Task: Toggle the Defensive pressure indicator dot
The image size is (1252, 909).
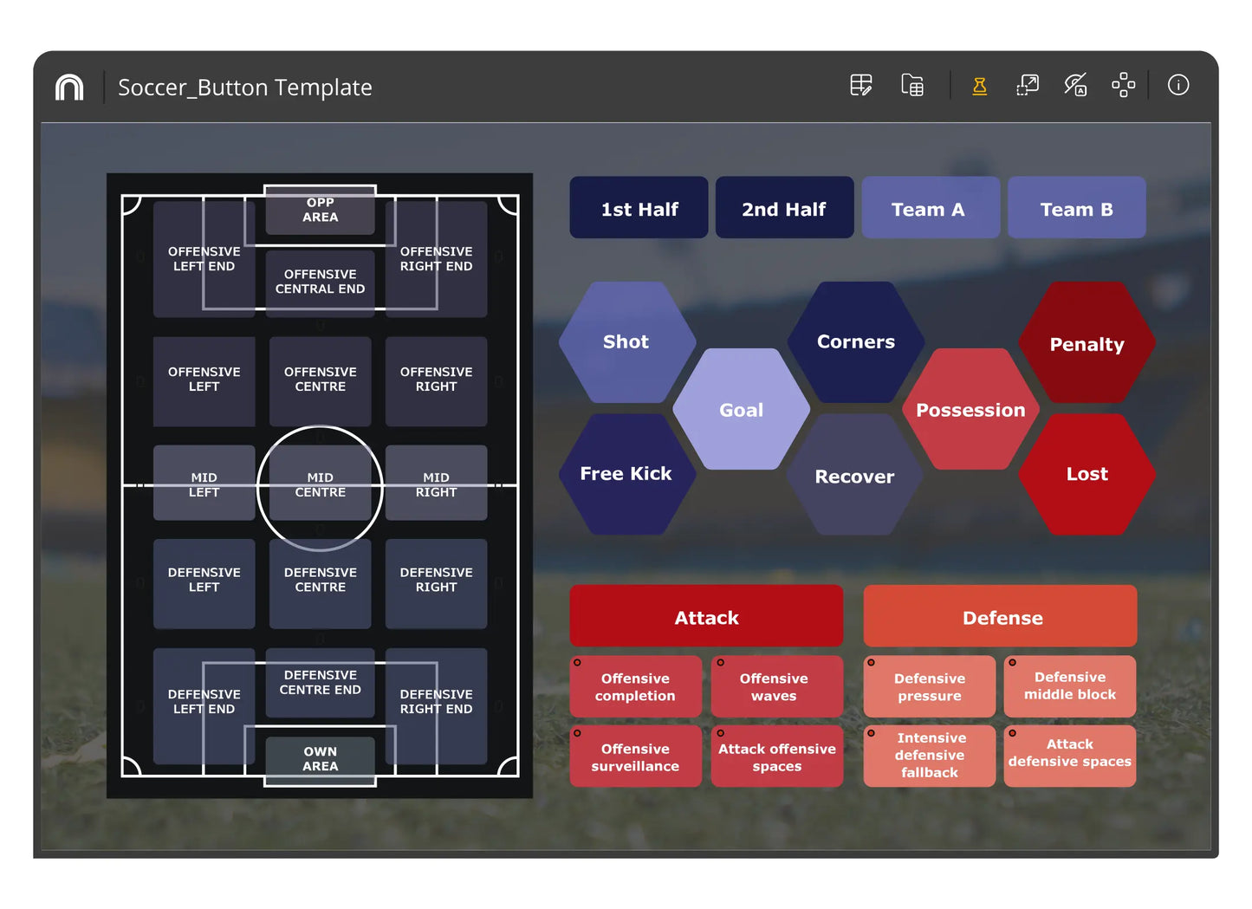Action: coord(872,663)
